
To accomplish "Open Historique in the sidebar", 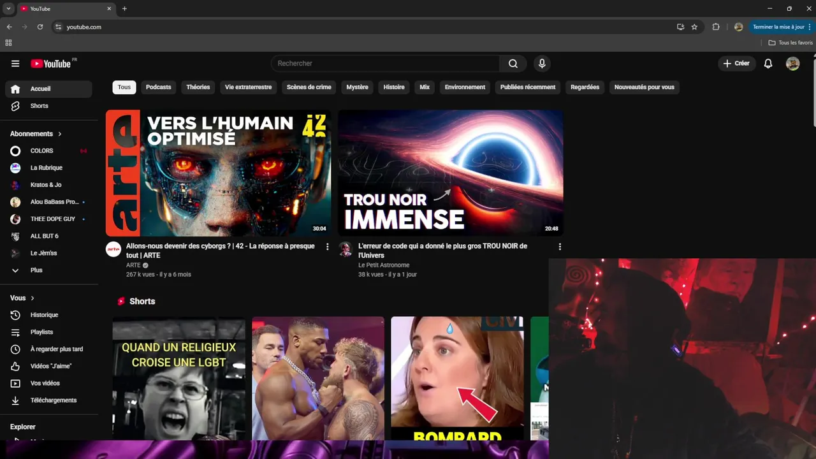I will pyautogui.click(x=48, y=315).
